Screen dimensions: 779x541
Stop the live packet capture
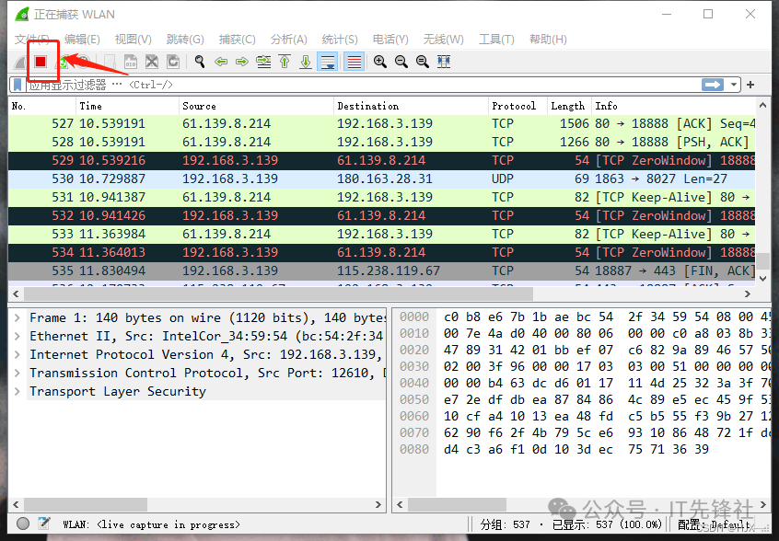pyautogui.click(x=41, y=62)
